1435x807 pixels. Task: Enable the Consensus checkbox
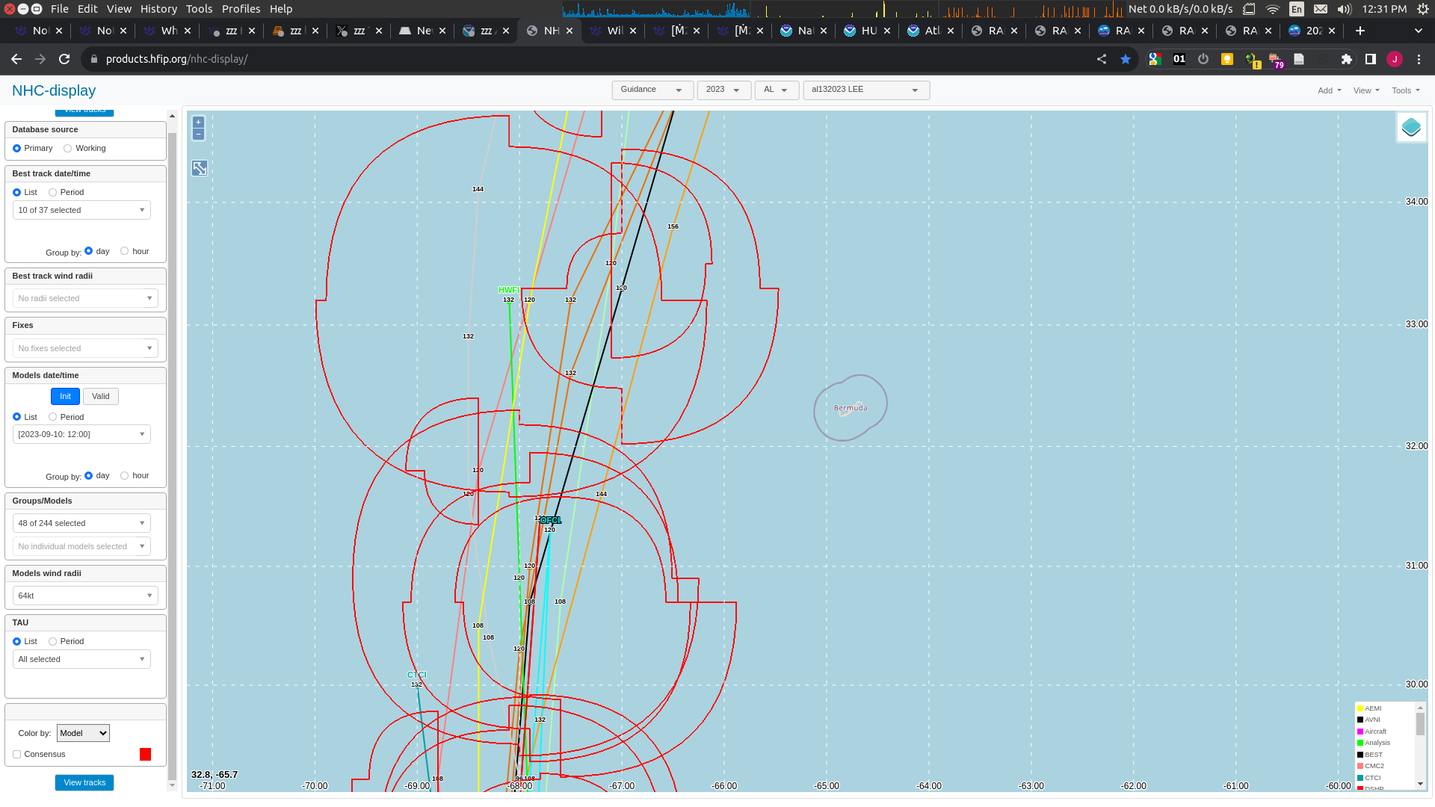pos(16,755)
